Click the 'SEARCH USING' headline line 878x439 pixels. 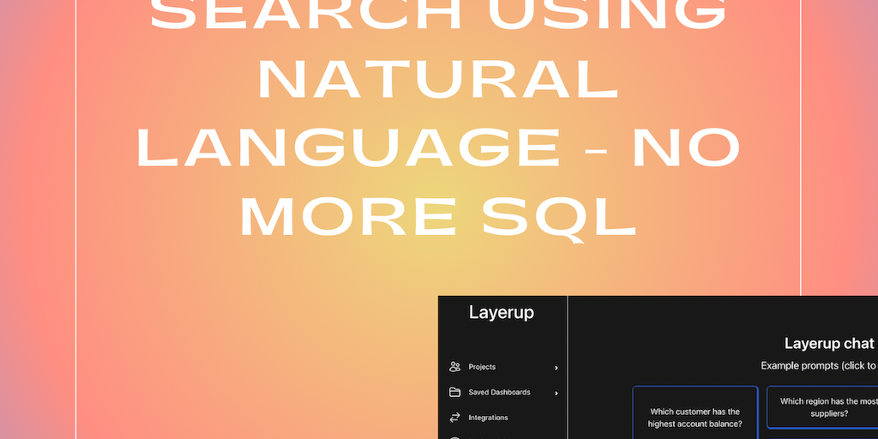438,15
